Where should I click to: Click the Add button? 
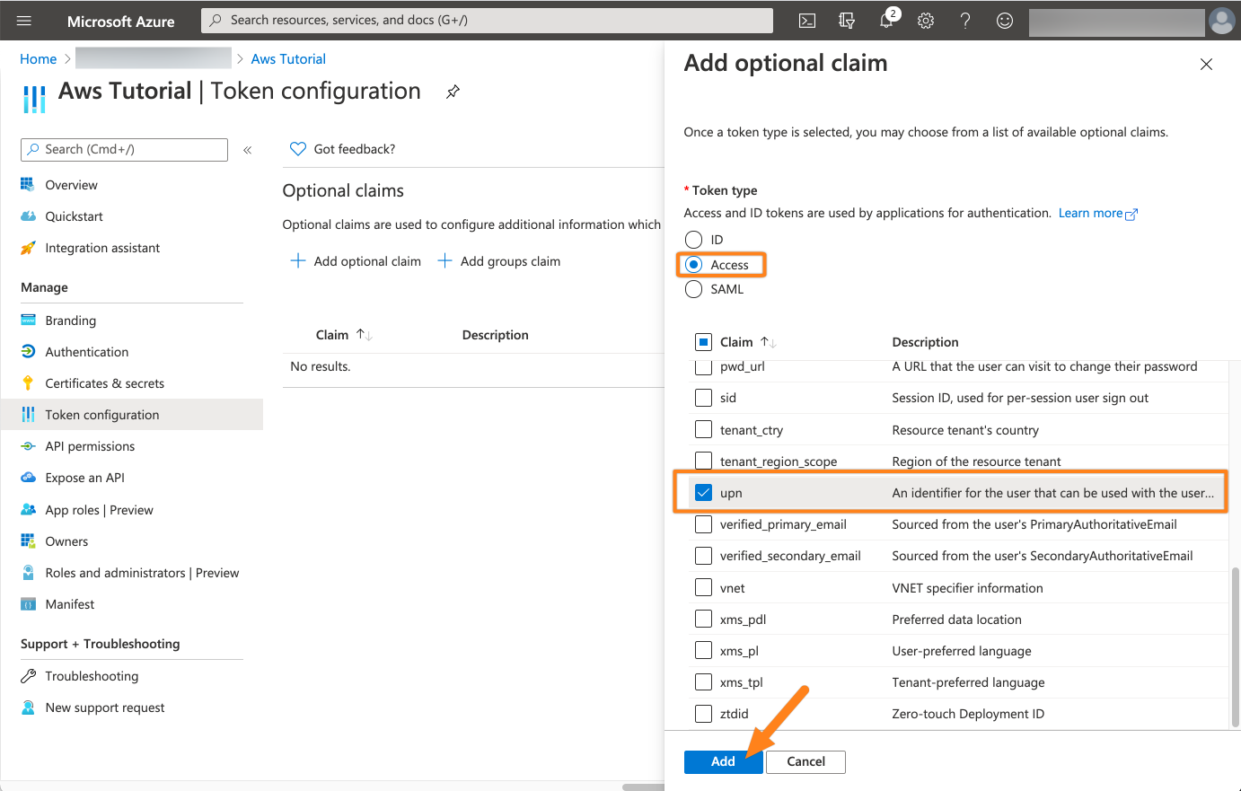click(723, 761)
